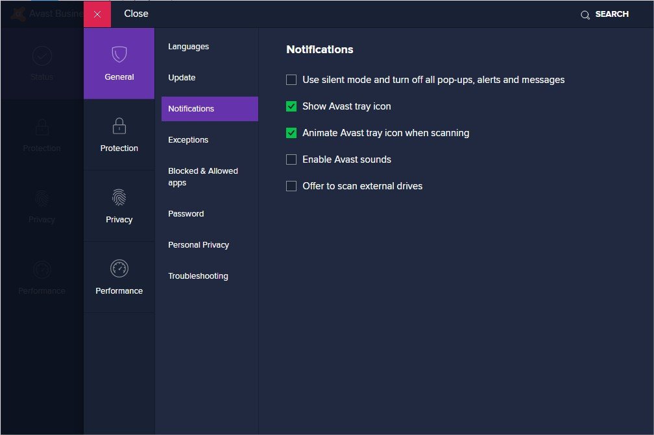Click 'Offer to scan external drives' text

(x=363, y=186)
